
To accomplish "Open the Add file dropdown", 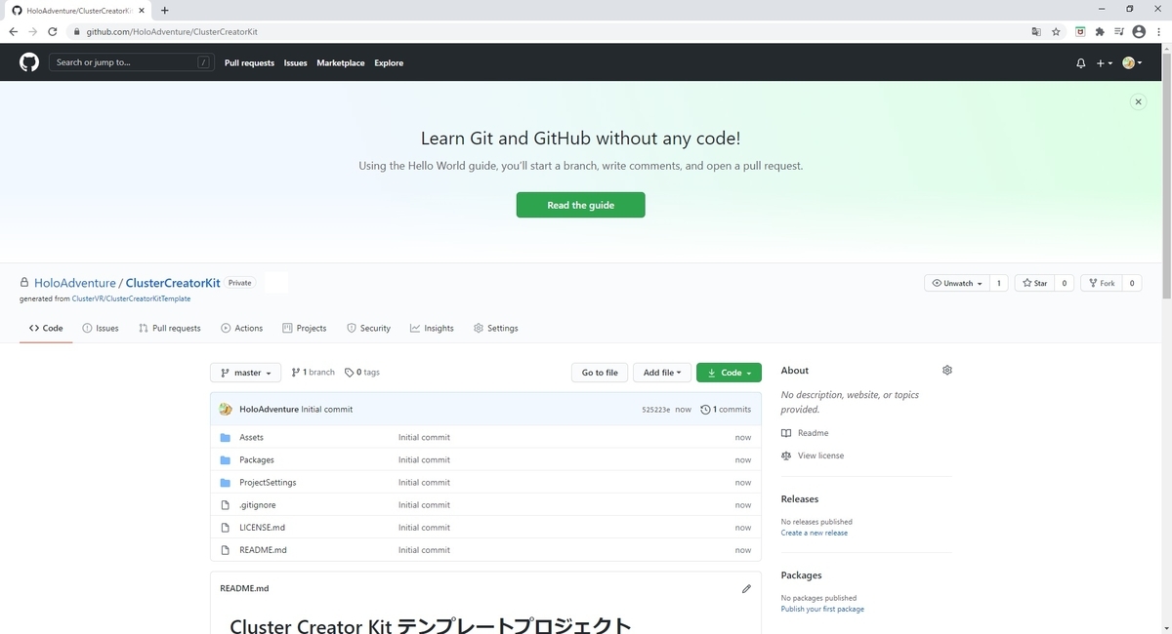I will click(x=662, y=373).
